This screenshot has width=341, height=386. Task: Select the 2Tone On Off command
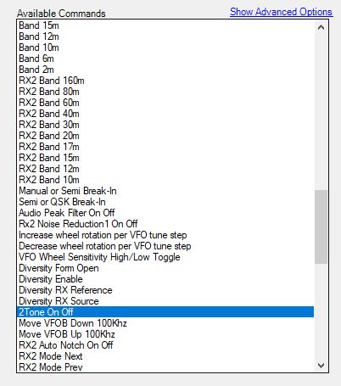(x=165, y=312)
